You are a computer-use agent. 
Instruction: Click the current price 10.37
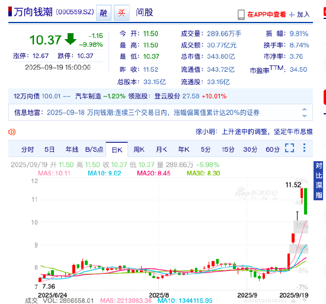tap(46, 40)
